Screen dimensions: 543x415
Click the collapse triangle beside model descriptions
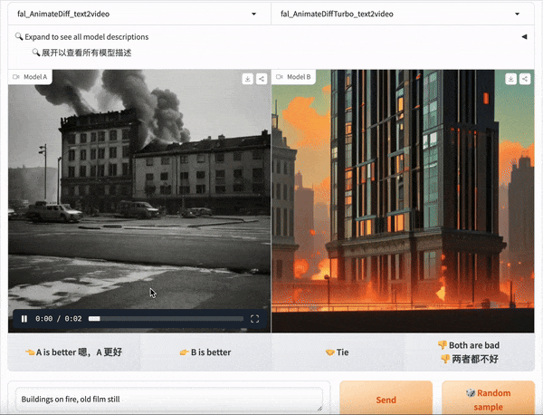click(x=524, y=36)
